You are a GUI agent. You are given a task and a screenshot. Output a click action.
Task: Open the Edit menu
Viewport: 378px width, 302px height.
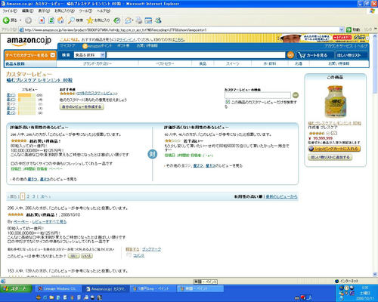pos(27,11)
